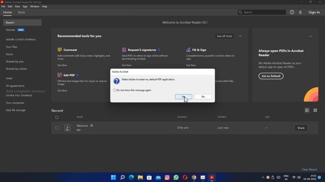This screenshot has height=182, width=325.
Task: Open the notifications bell icon
Action: (300, 12)
